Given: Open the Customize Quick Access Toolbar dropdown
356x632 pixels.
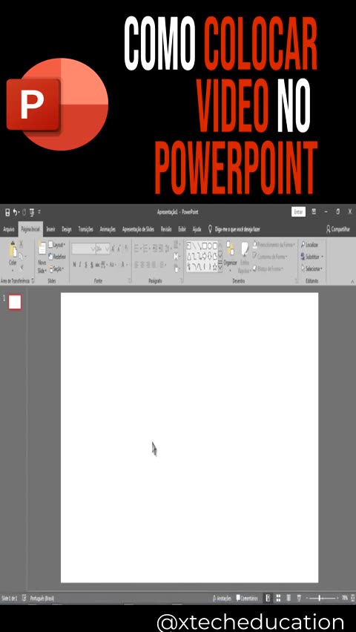Looking at the screenshot, I should (39, 212).
